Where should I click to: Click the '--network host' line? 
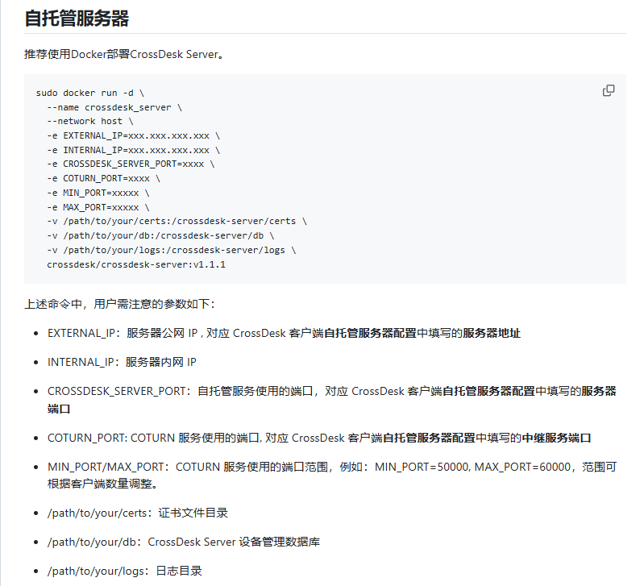point(90,122)
